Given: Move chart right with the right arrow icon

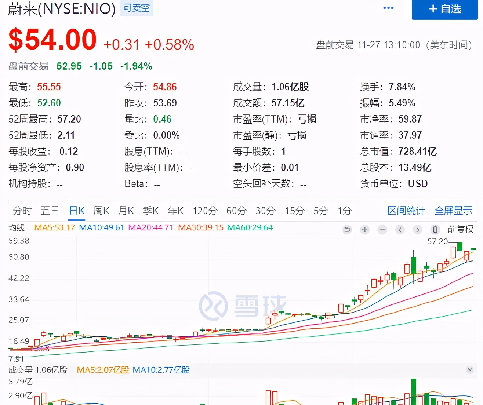Looking at the screenshot, I should coord(417,230).
